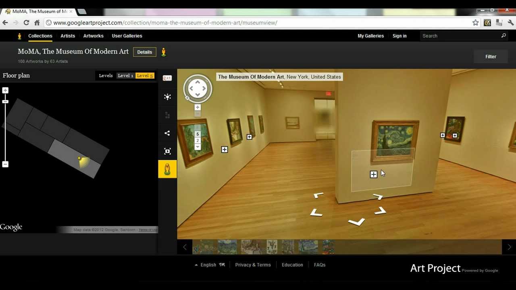
Task: Switch floor plan to Level 5
Action: 144,76
